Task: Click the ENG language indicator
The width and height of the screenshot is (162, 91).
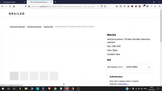Action: click(145, 89)
